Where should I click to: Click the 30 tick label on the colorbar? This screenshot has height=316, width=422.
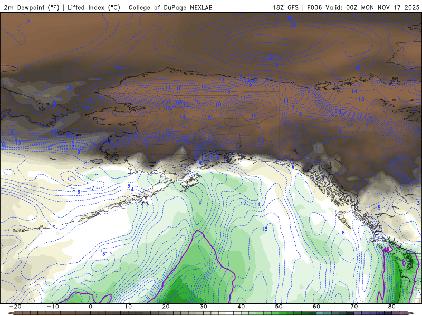[x=204, y=307]
